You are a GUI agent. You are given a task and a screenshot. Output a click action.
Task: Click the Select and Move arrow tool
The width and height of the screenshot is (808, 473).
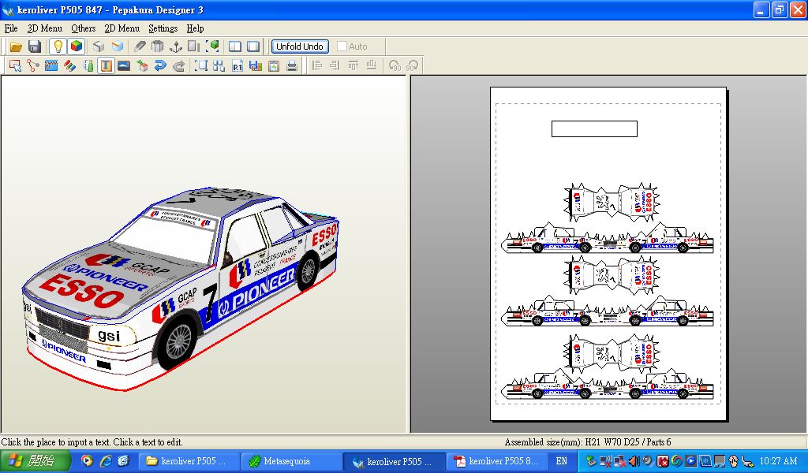point(15,66)
